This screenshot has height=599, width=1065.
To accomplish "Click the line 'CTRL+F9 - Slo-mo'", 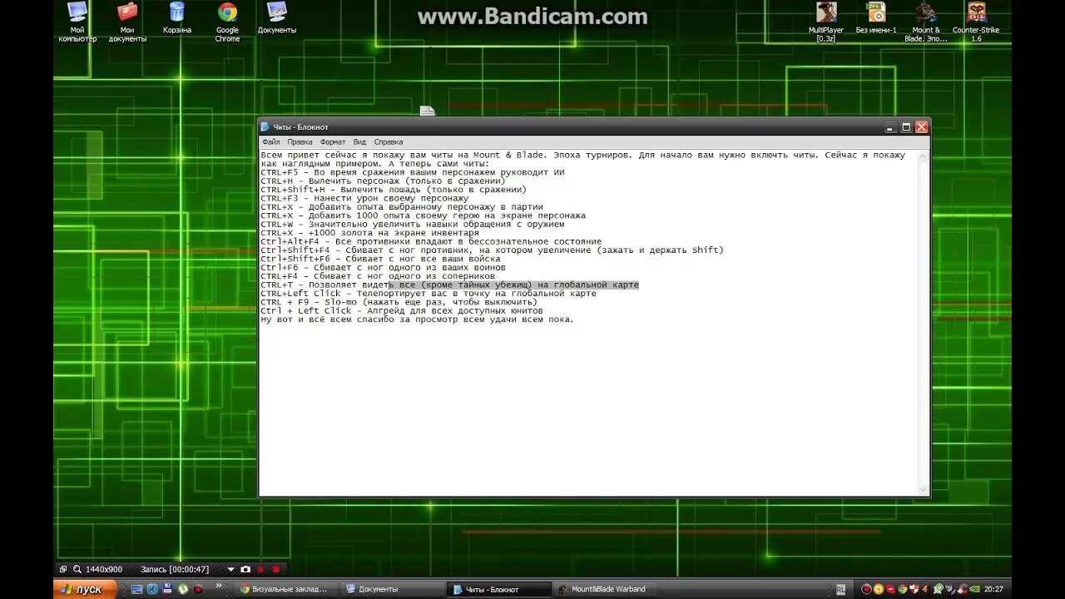I will pyautogui.click(x=399, y=302).
